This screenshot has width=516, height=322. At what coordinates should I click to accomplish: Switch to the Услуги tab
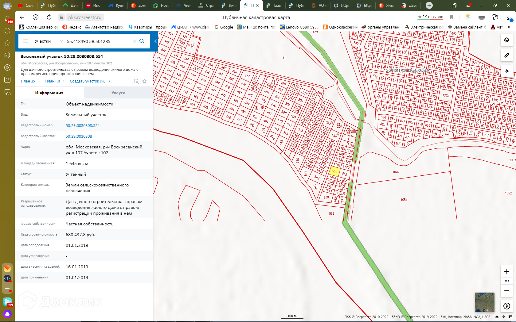click(x=118, y=93)
